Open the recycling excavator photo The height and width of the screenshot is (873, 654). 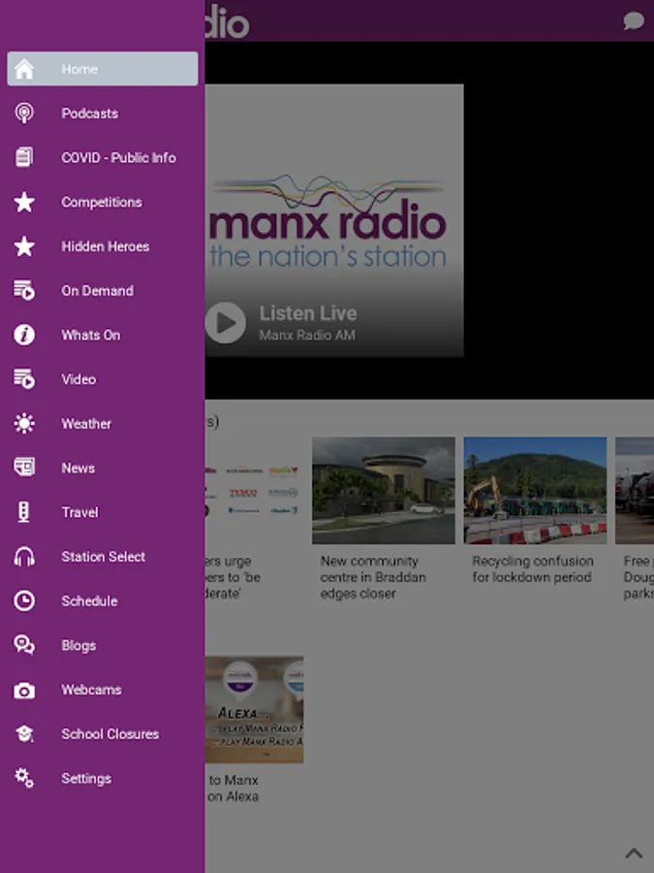pos(535,490)
